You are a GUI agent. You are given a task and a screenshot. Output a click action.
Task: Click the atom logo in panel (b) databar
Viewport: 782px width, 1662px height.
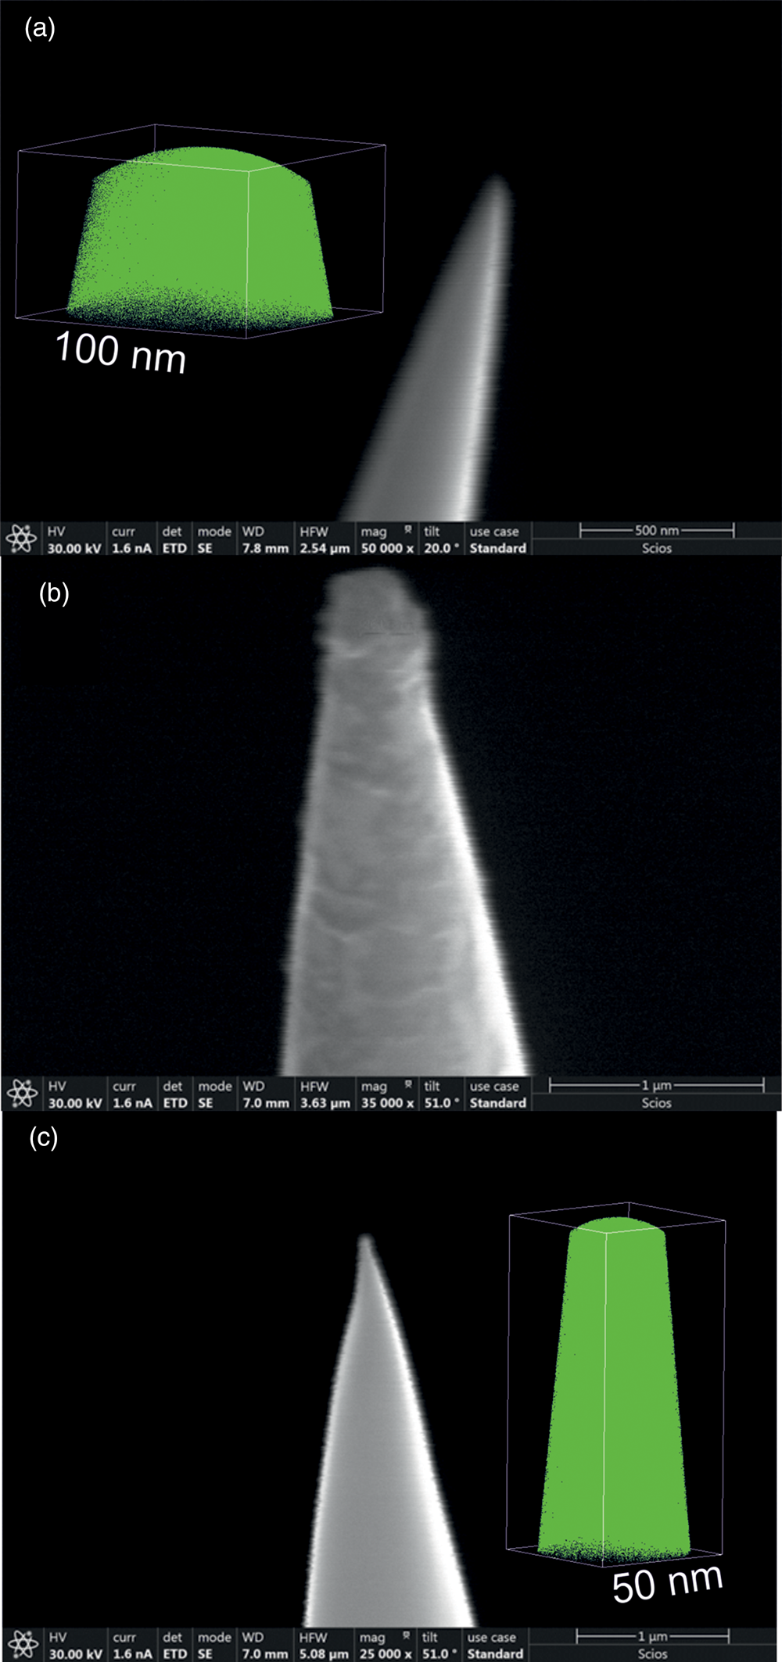[x=22, y=1094]
